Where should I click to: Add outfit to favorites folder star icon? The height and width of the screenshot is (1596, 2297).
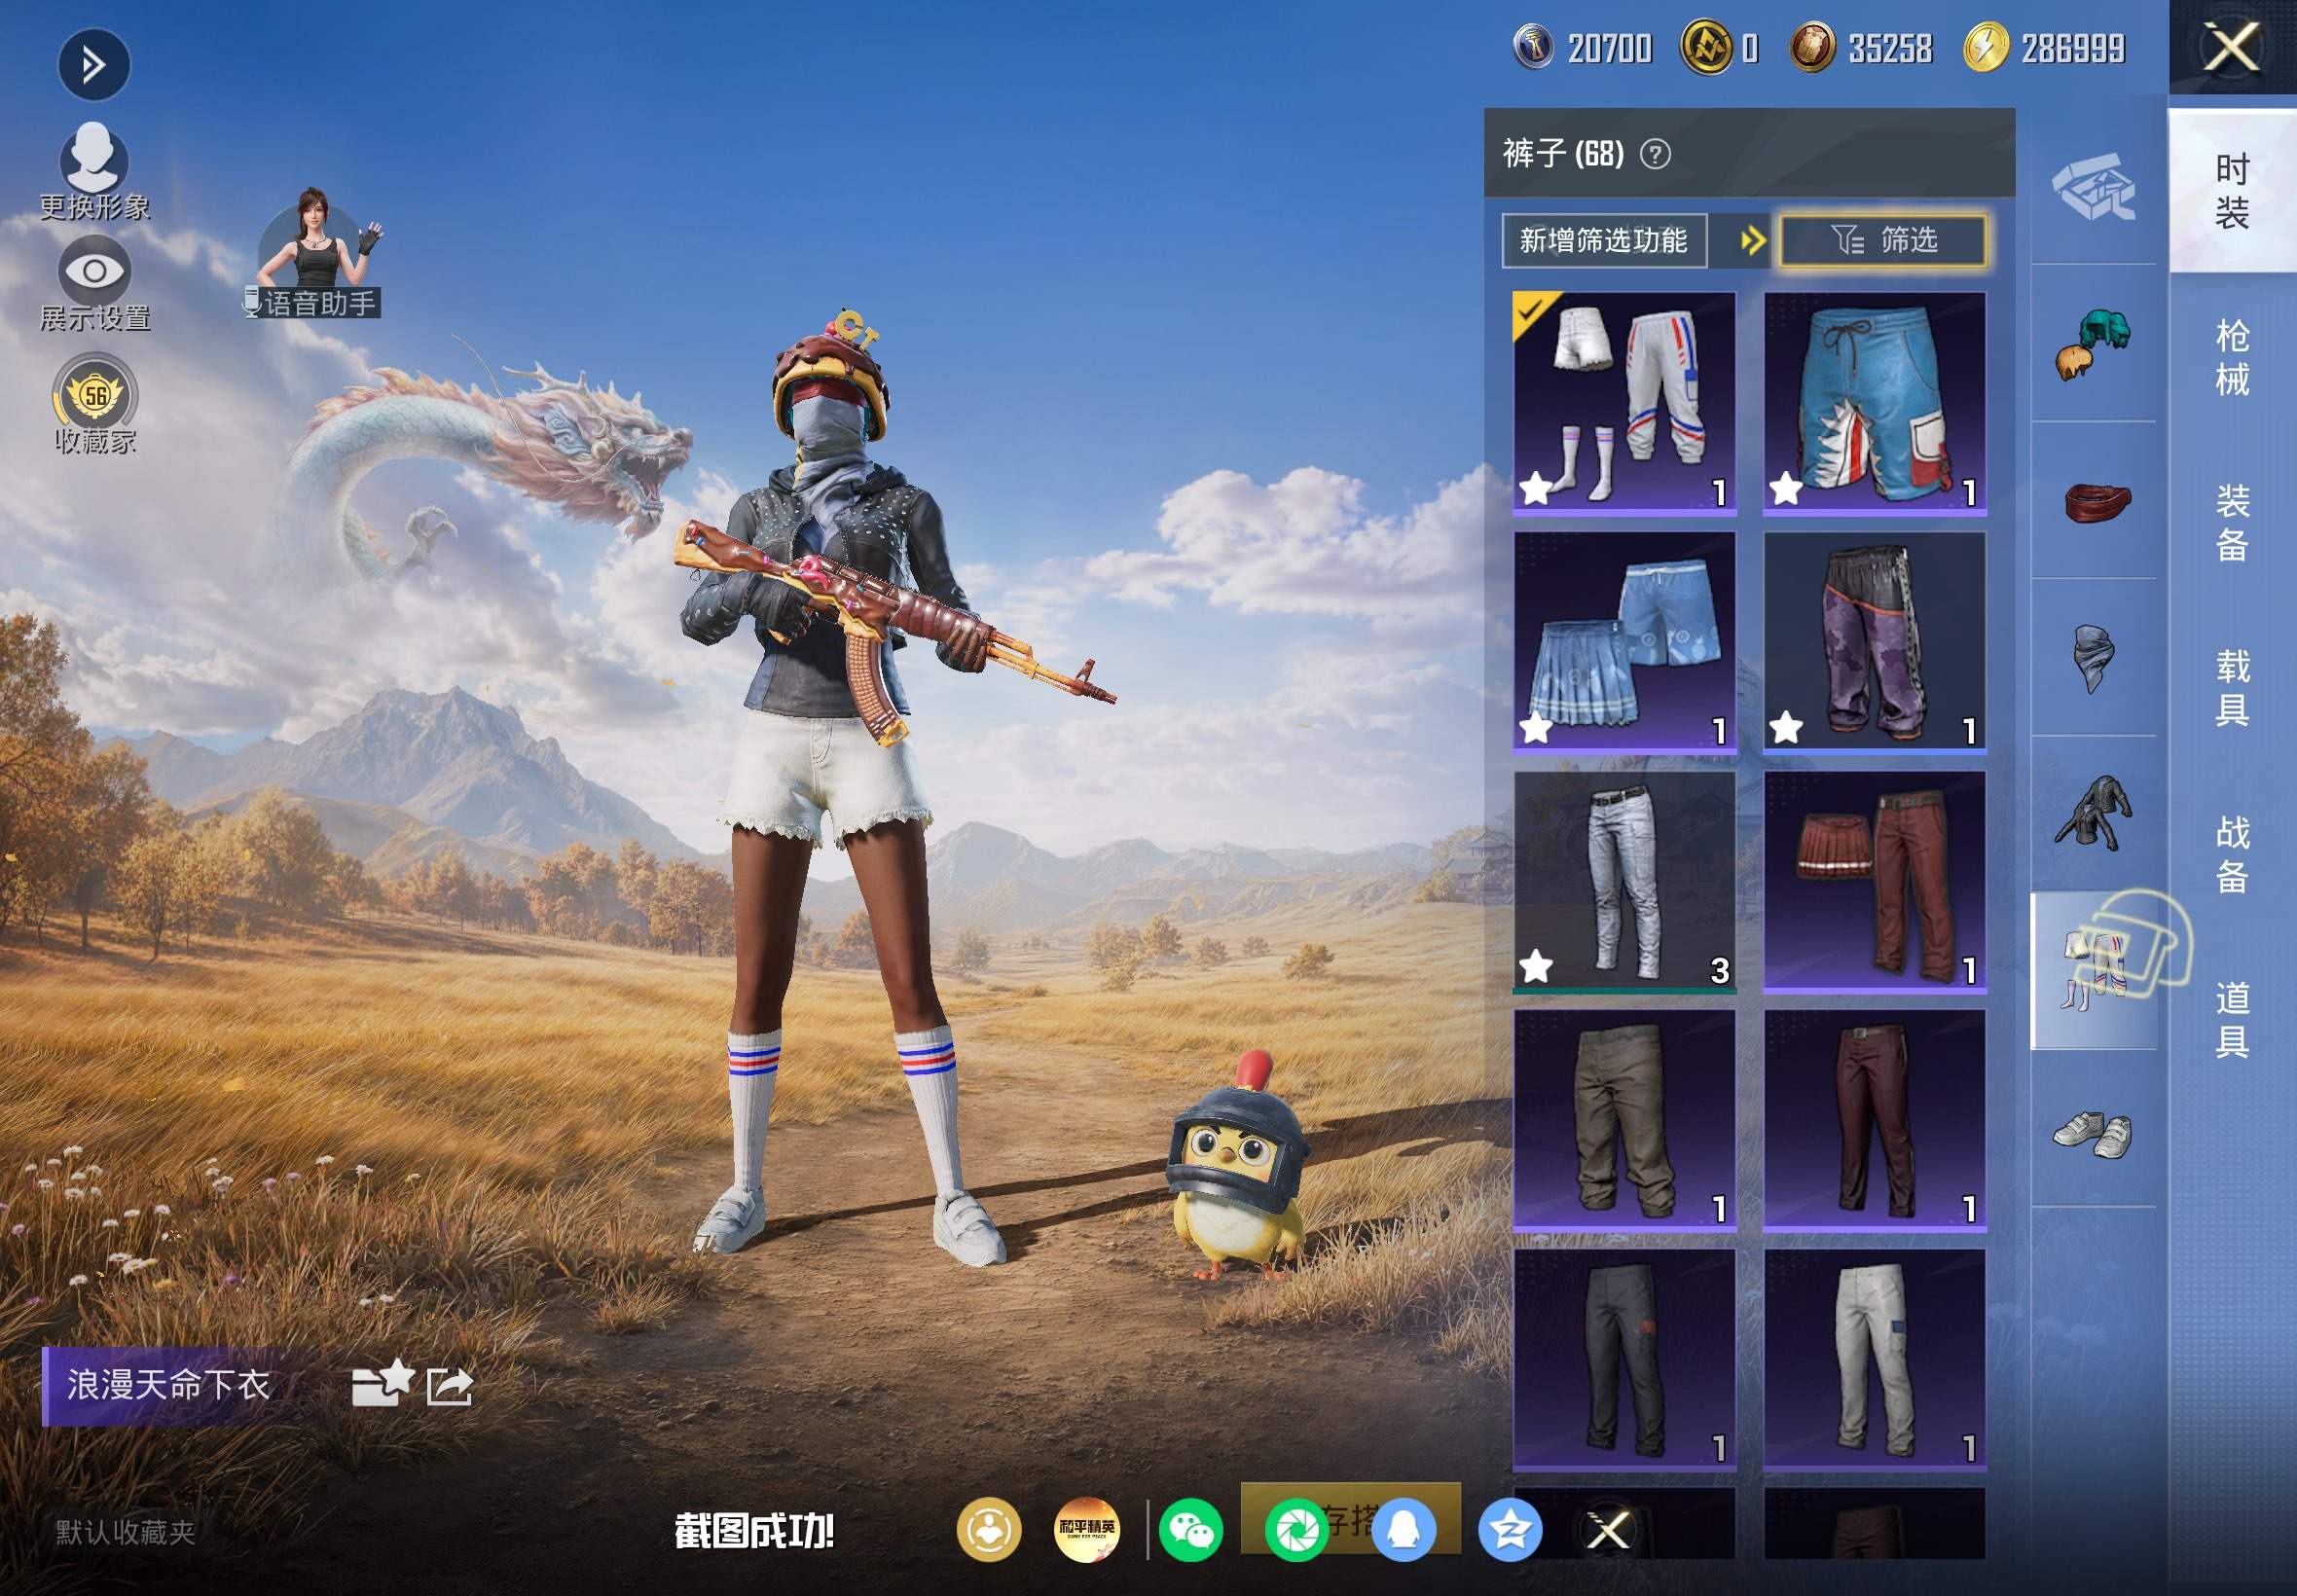pos(382,1384)
